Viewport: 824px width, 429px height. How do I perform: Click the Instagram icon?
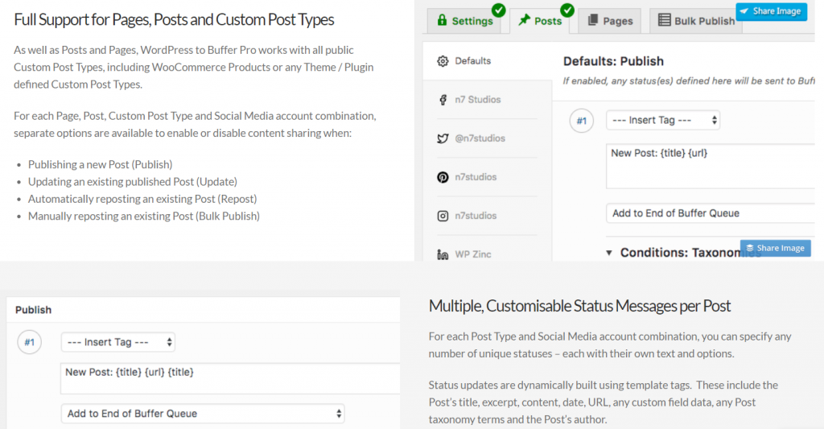point(443,216)
